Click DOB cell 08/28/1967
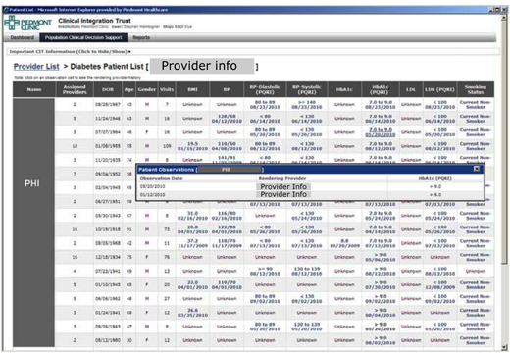 pyautogui.click(x=108, y=105)
